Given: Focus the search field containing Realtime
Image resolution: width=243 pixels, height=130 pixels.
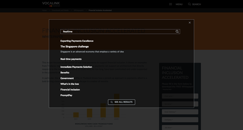Looking at the screenshot, I should (120, 32).
